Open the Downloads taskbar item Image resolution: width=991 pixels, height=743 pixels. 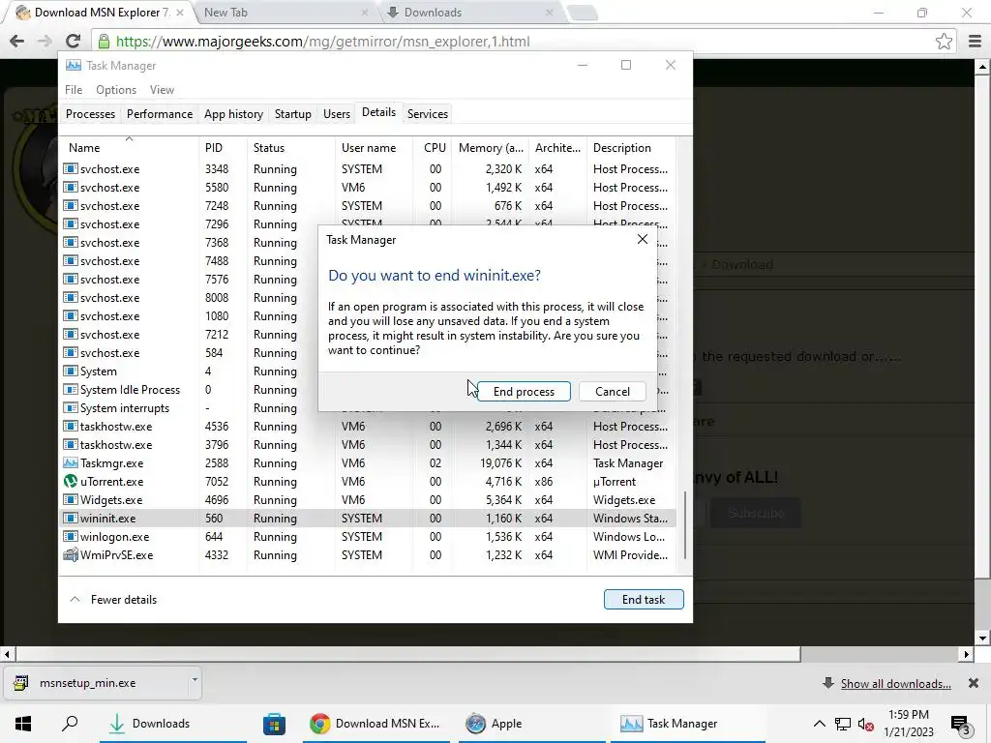point(172,724)
